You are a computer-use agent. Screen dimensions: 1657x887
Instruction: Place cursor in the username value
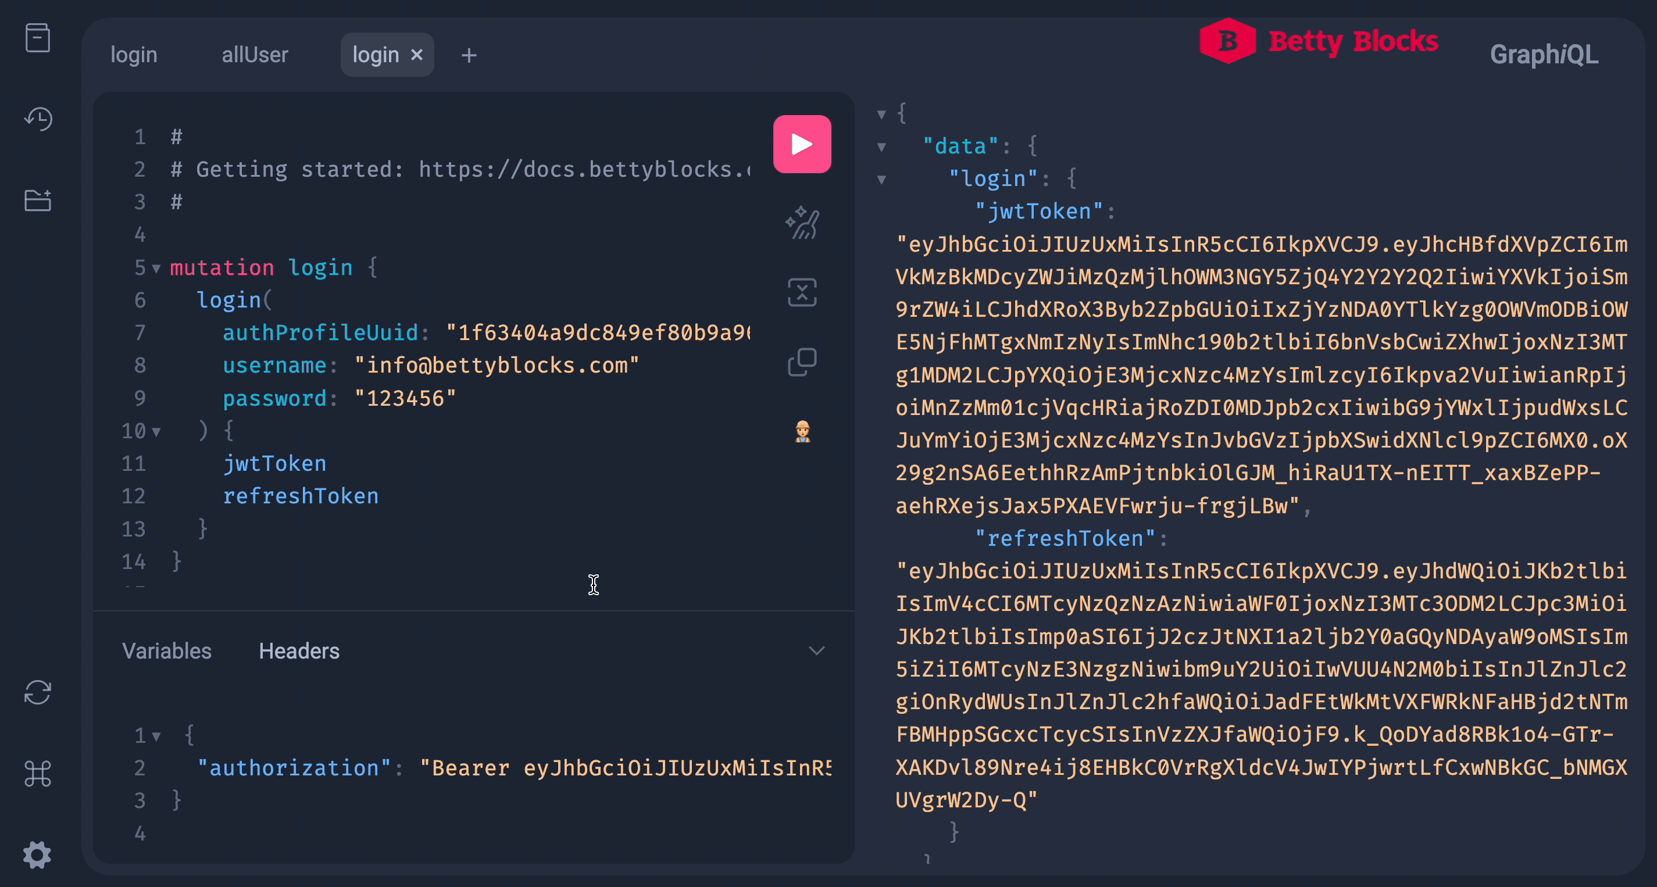point(497,366)
